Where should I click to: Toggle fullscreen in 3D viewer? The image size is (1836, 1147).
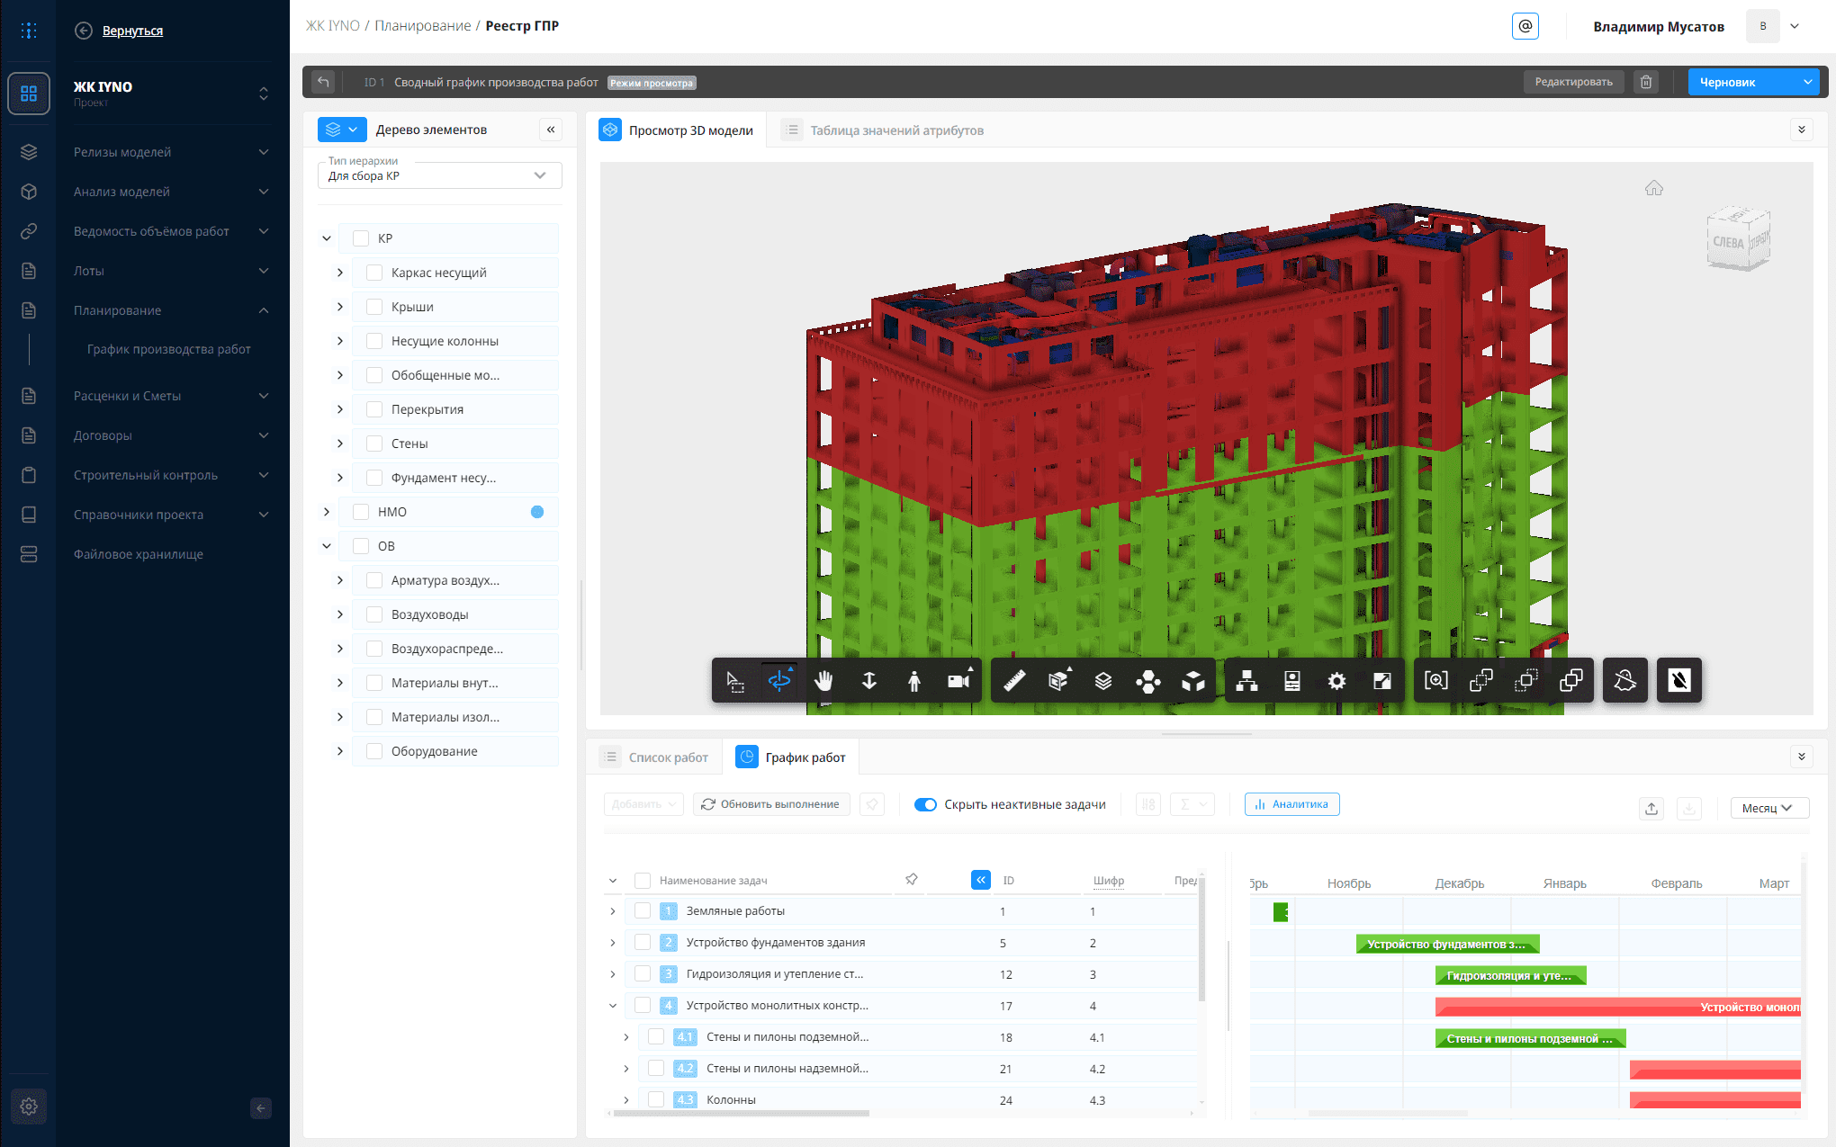1382,681
